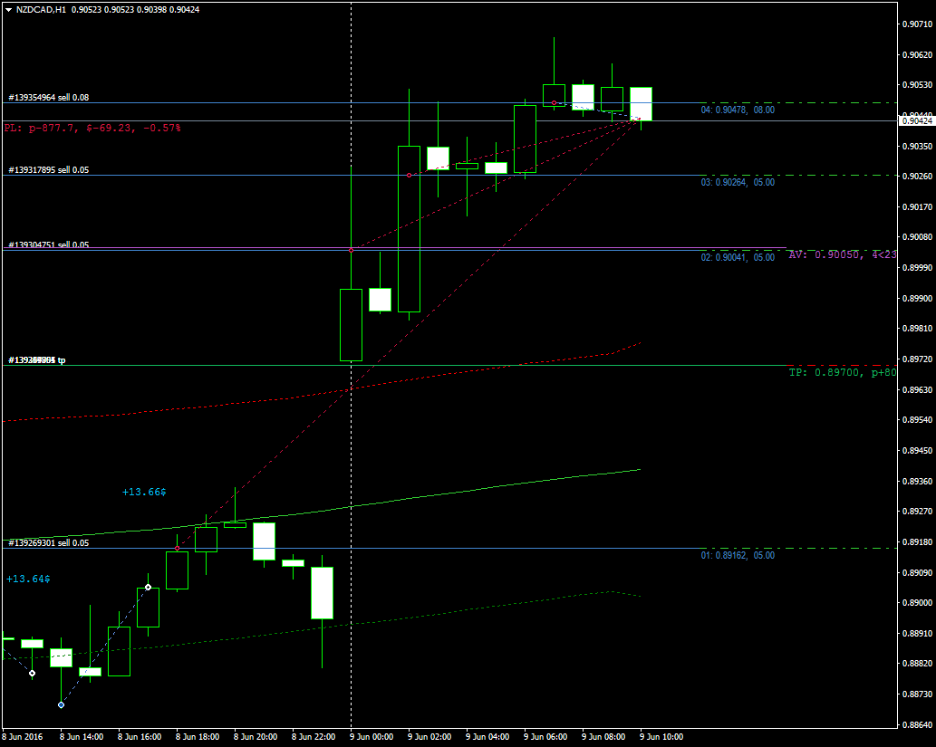The width and height of the screenshot is (936, 747).
Task: Click the 0.90710 price scale value
Action: [918, 24]
